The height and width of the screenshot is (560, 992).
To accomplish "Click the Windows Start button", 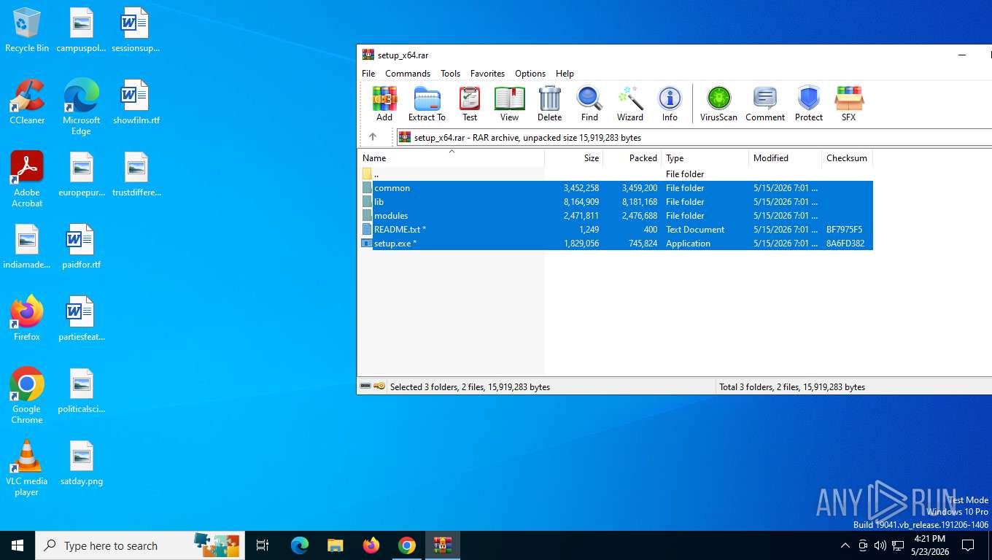I will pos(18,545).
